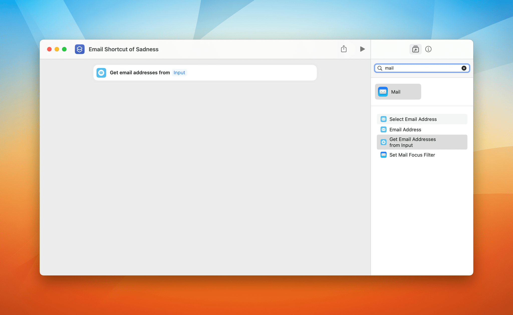Select the Get email addresses from action card
This screenshot has height=315, width=513.
[x=205, y=73]
